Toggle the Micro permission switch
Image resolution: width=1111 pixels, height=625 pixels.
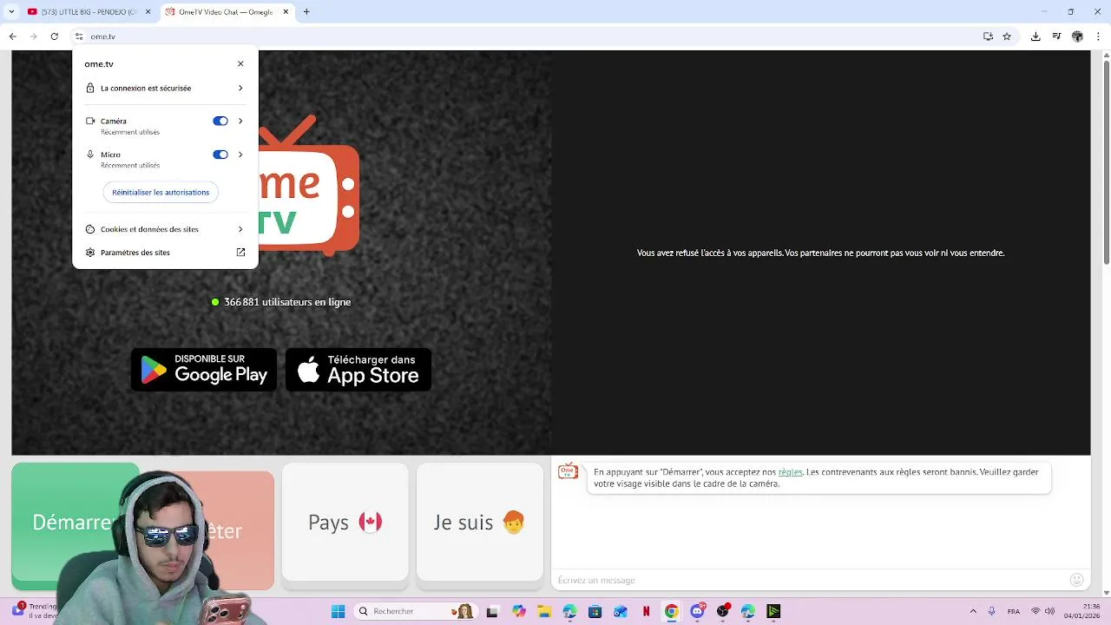(220, 155)
